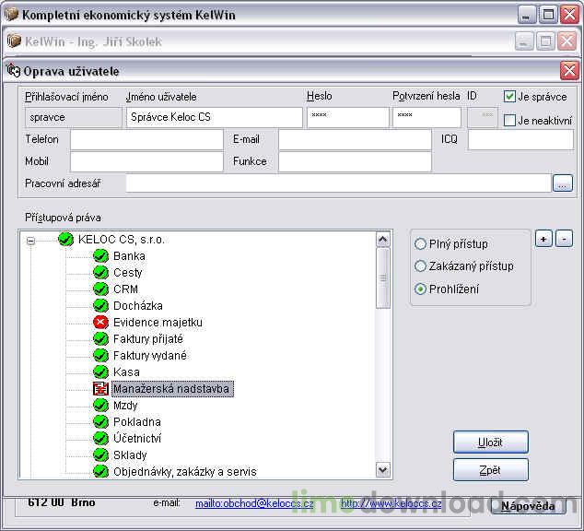
Task: Collapse the KELOC CS, s.r.o. tree node
Action: point(31,241)
